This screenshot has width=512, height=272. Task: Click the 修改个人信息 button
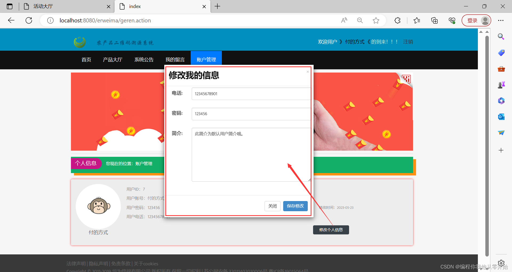(x=331, y=230)
